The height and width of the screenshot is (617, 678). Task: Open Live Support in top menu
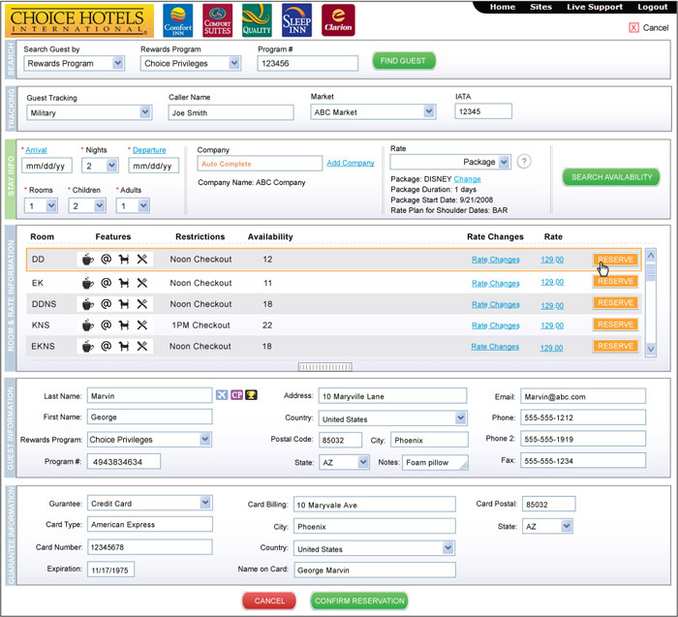click(595, 7)
